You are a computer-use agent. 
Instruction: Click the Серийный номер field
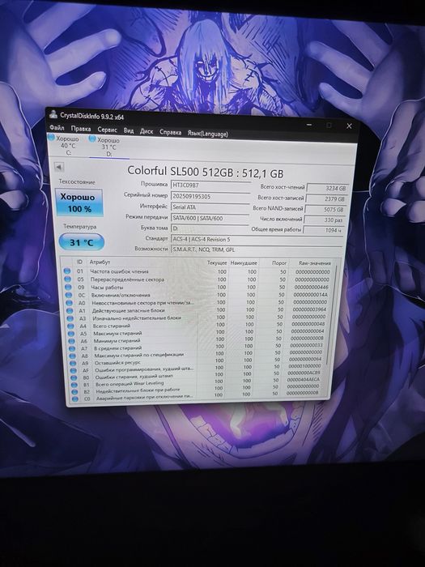point(210,196)
